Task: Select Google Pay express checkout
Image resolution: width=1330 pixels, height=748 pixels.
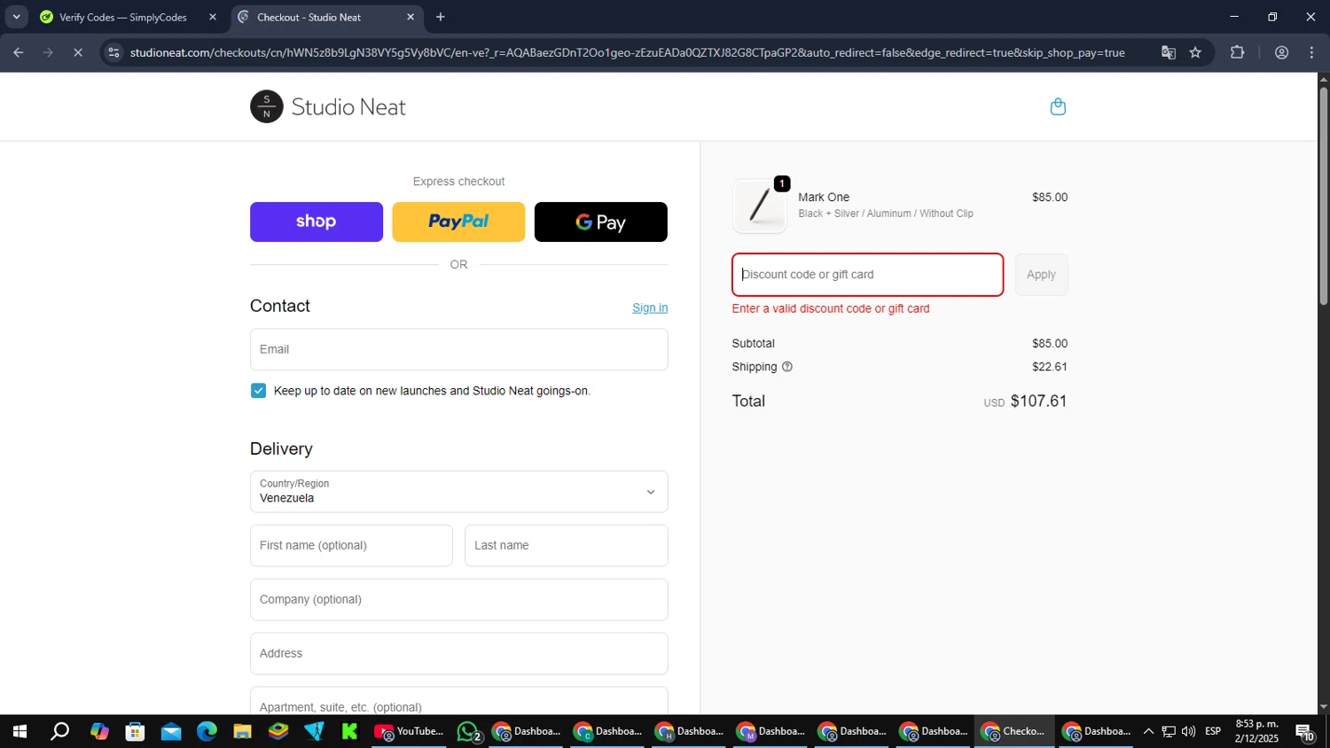Action: click(601, 222)
